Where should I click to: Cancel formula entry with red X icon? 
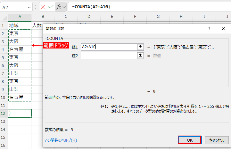point(43,7)
